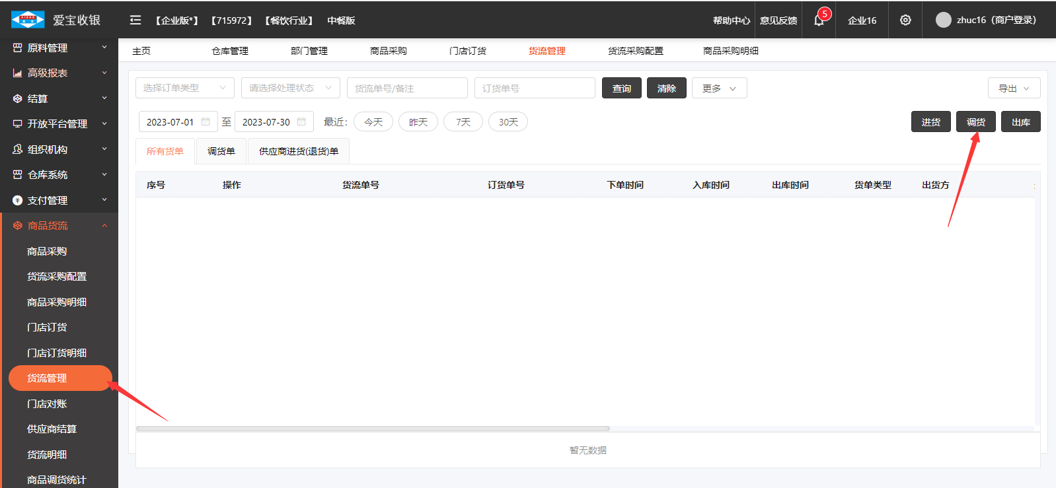This screenshot has height=488, width=1056.
Task: Toggle the hamburger sidebar collapse icon
Action: tap(135, 20)
